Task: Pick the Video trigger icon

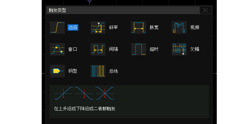Action: (x=179, y=27)
